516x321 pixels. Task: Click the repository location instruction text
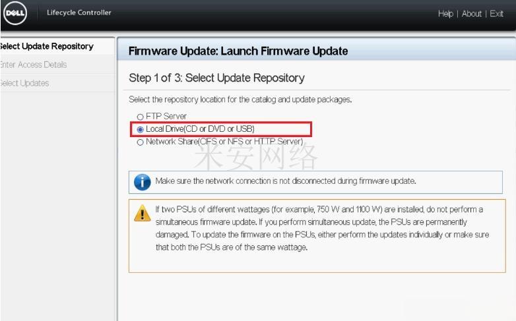(x=240, y=100)
